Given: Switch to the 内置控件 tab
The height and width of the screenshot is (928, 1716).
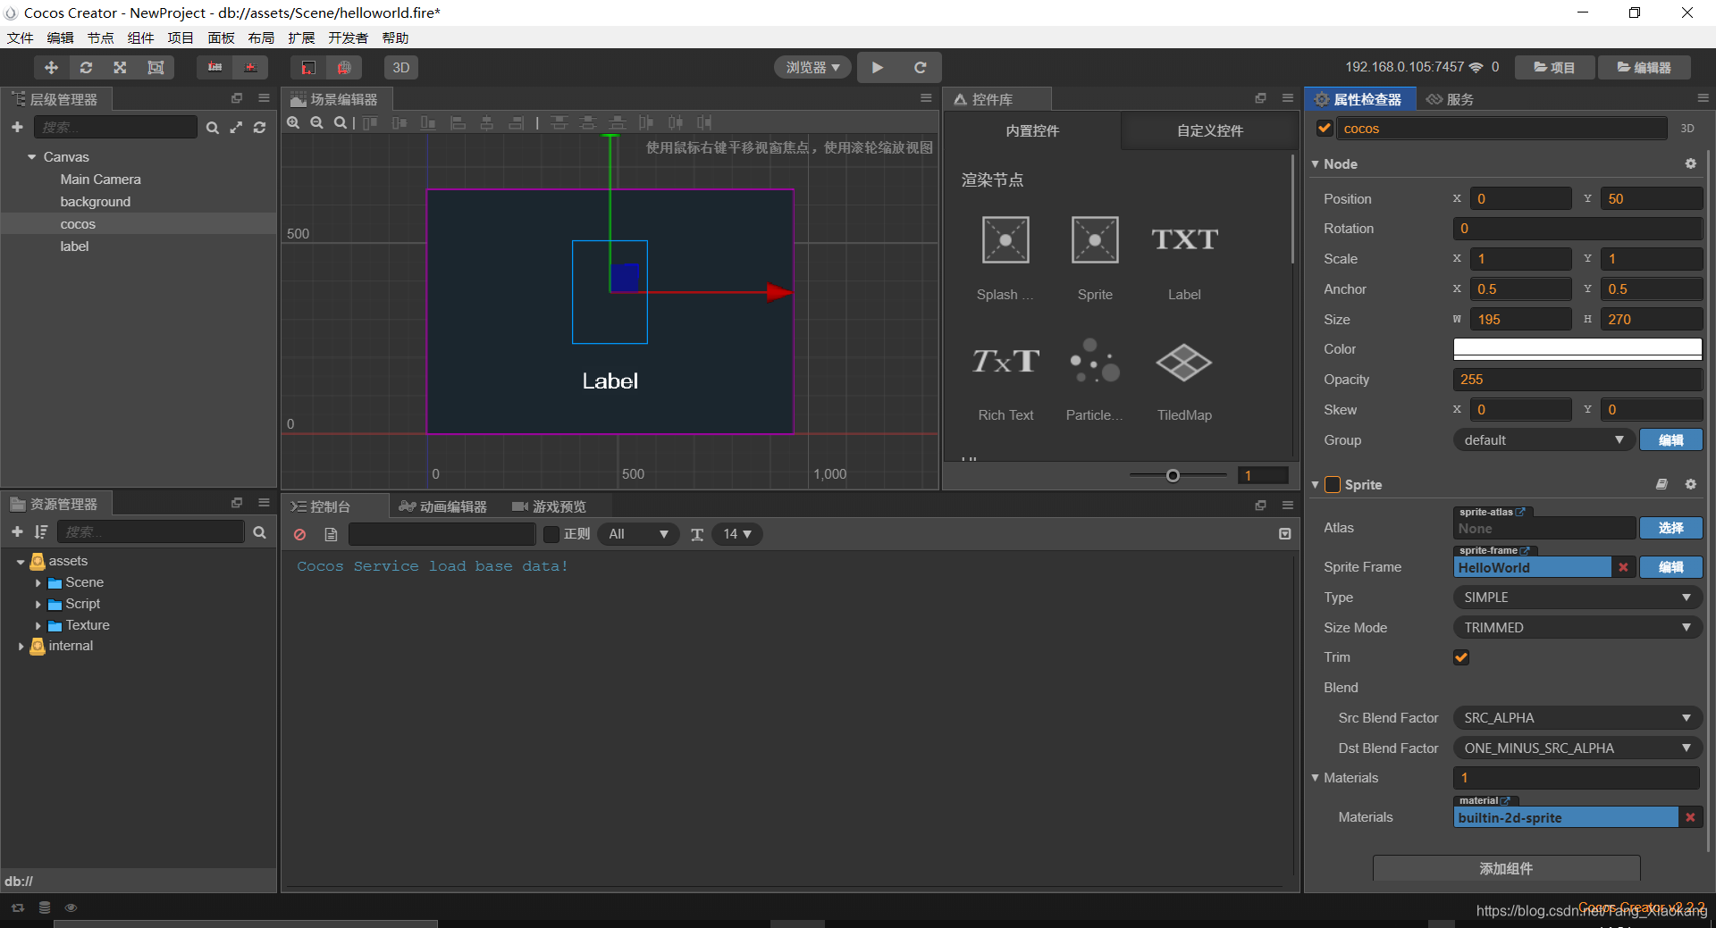Looking at the screenshot, I should (x=1032, y=131).
